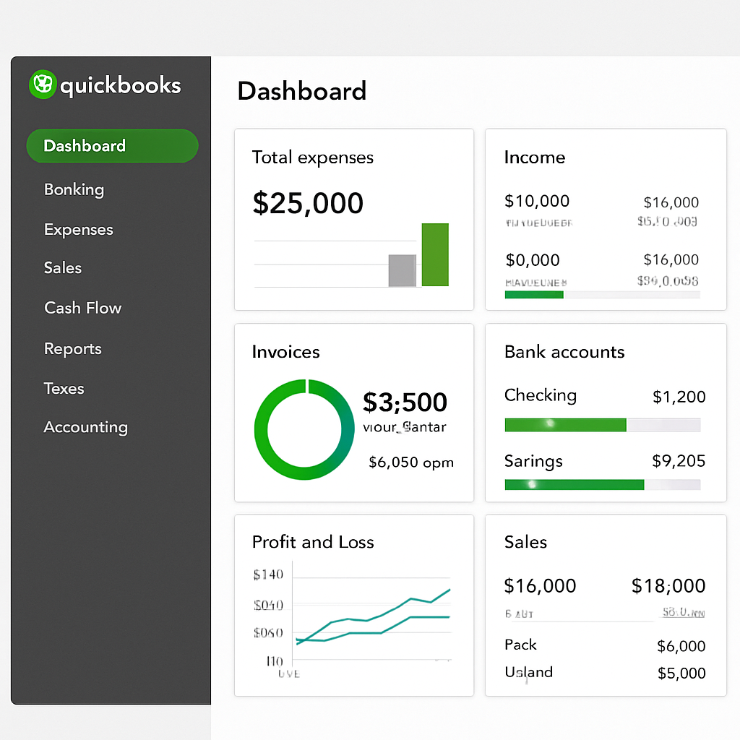Image resolution: width=740 pixels, height=740 pixels.
Task: Click the Sales card title
Action: click(526, 542)
